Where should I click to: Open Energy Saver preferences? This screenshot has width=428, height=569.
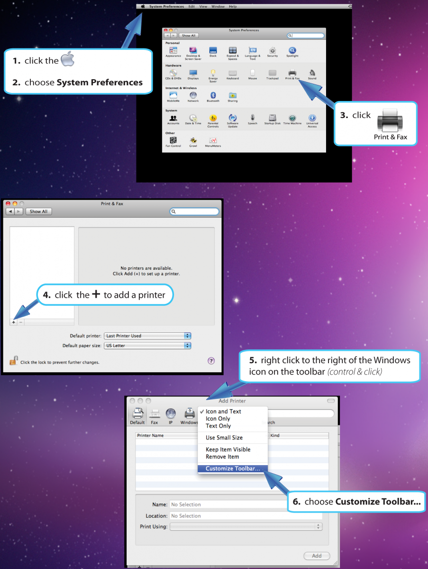click(x=213, y=76)
